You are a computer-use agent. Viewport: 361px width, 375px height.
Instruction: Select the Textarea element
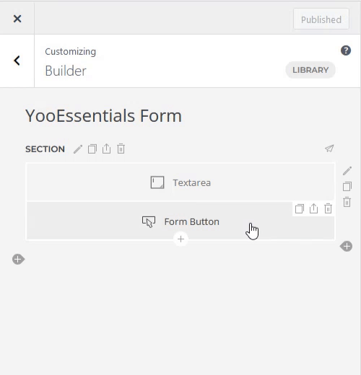(180, 182)
